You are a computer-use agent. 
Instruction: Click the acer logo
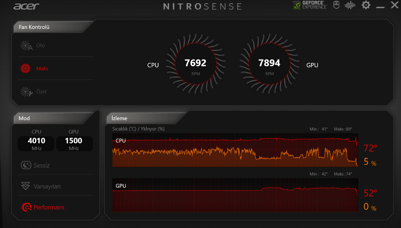coord(26,6)
